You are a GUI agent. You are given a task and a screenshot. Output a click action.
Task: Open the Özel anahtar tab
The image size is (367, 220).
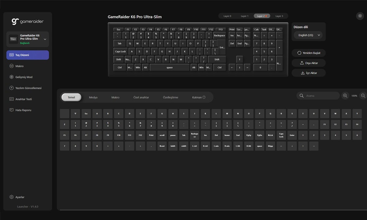point(141,97)
